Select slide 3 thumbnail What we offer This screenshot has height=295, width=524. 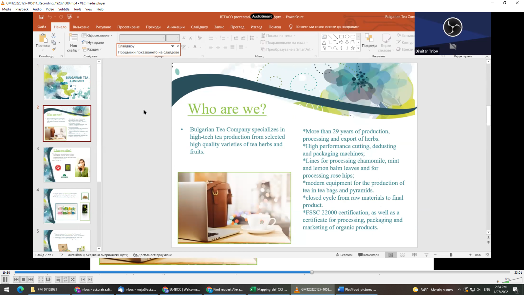67,165
